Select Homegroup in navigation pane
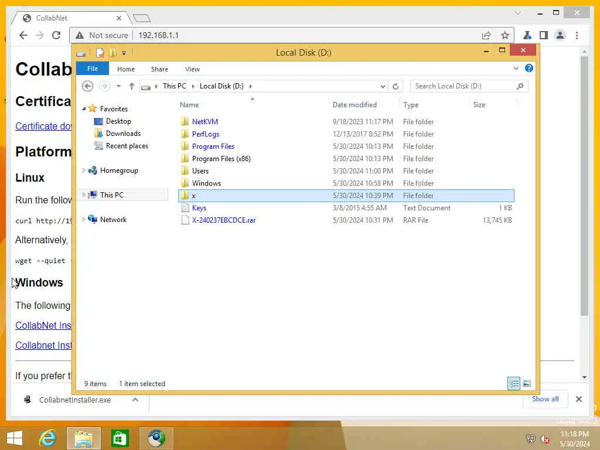Screen dimensions: 600x450 (x=119, y=171)
